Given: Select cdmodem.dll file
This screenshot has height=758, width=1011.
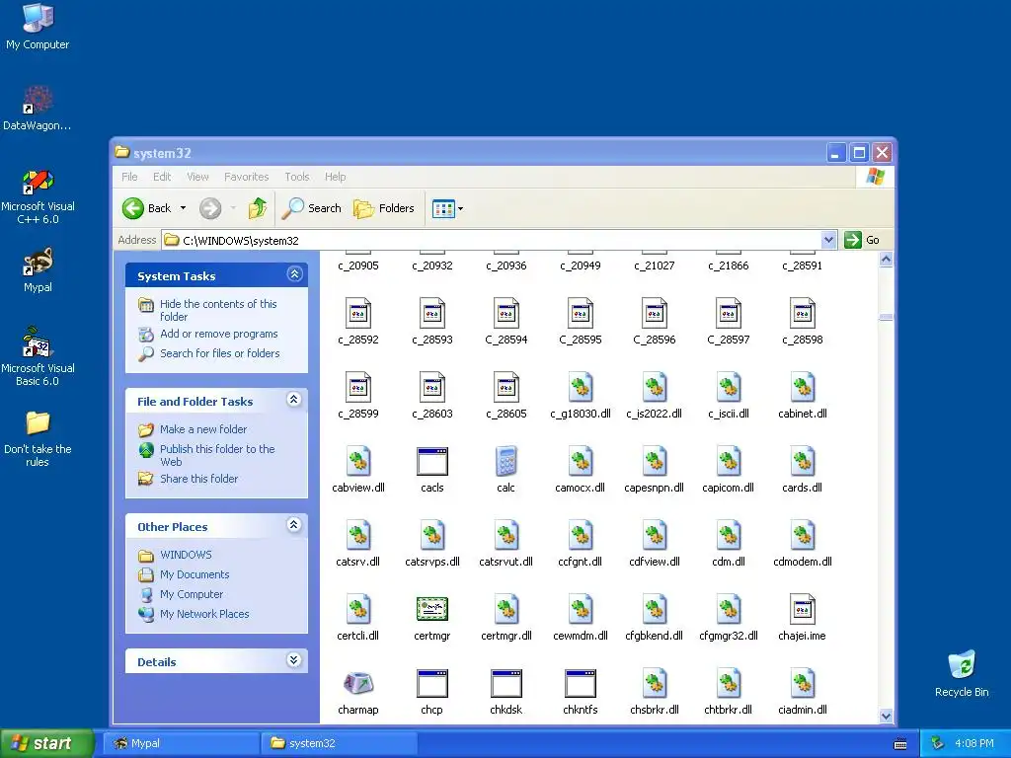Looking at the screenshot, I should pos(803,544).
